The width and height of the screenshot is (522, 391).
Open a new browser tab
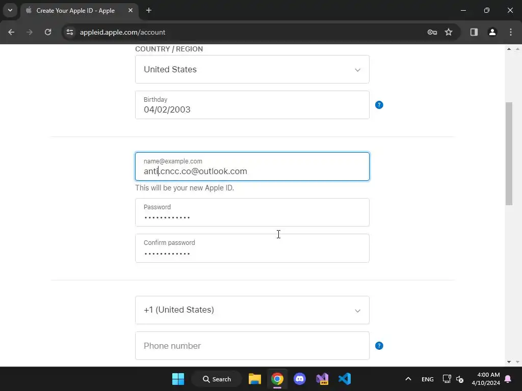pyautogui.click(x=149, y=10)
